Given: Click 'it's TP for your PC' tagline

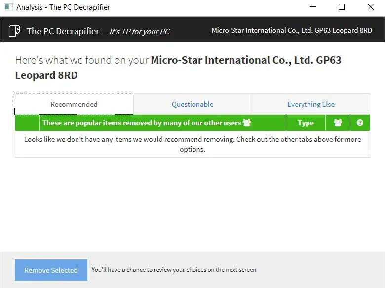Looking at the screenshot, I should pyautogui.click(x=139, y=32).
